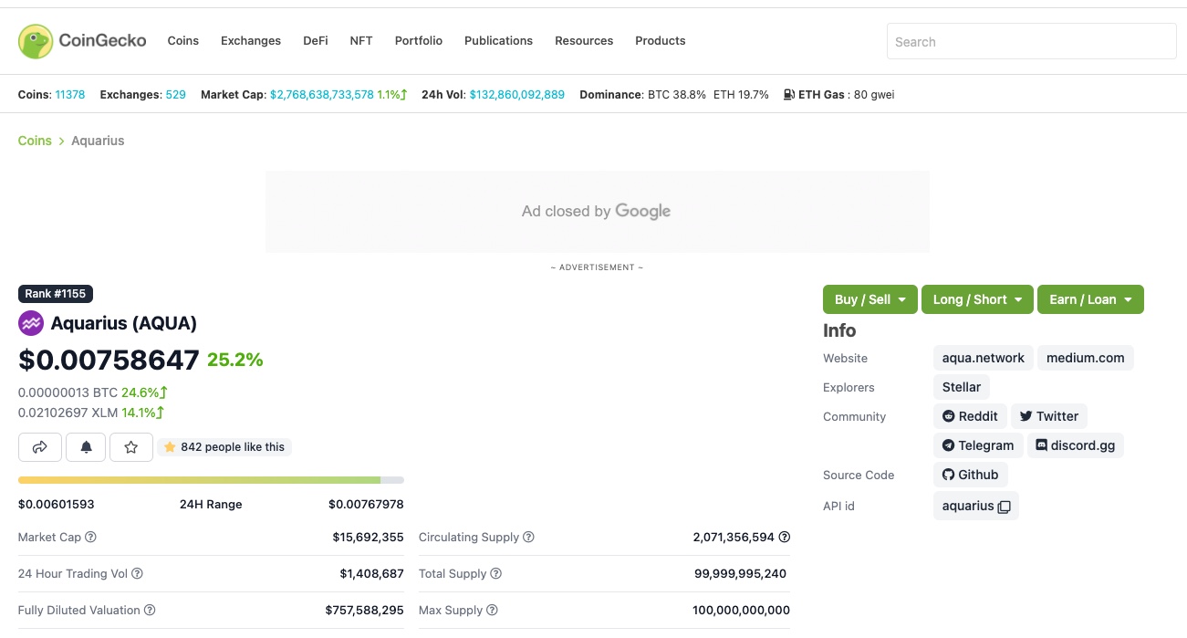Click the 25.2% price change
This screenshot has height=638, width=1187.
[x=235, y=360]
